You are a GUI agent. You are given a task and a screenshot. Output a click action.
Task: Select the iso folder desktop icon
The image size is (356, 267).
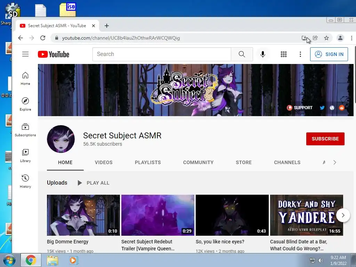click(x=68, y=9)
